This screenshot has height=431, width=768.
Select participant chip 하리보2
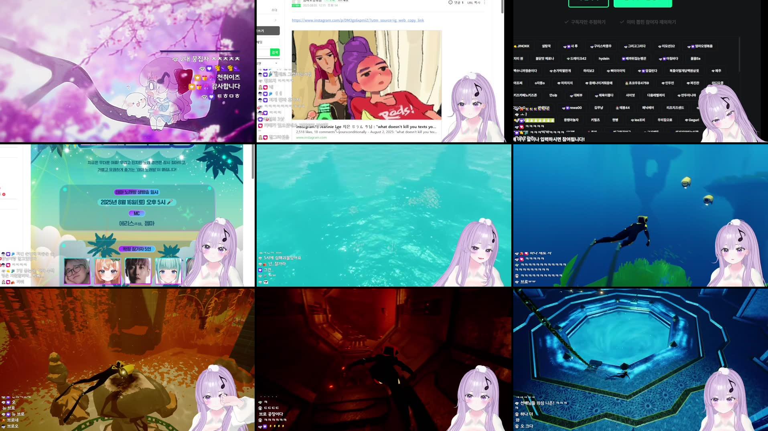[x=589, y=71]
